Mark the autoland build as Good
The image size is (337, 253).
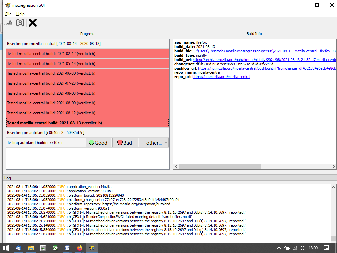[98, 143]
